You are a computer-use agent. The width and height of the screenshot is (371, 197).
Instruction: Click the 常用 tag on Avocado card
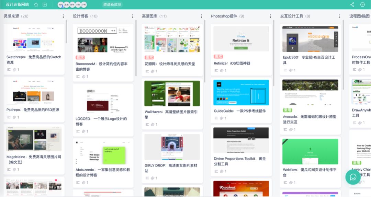[x=287, y=110]
